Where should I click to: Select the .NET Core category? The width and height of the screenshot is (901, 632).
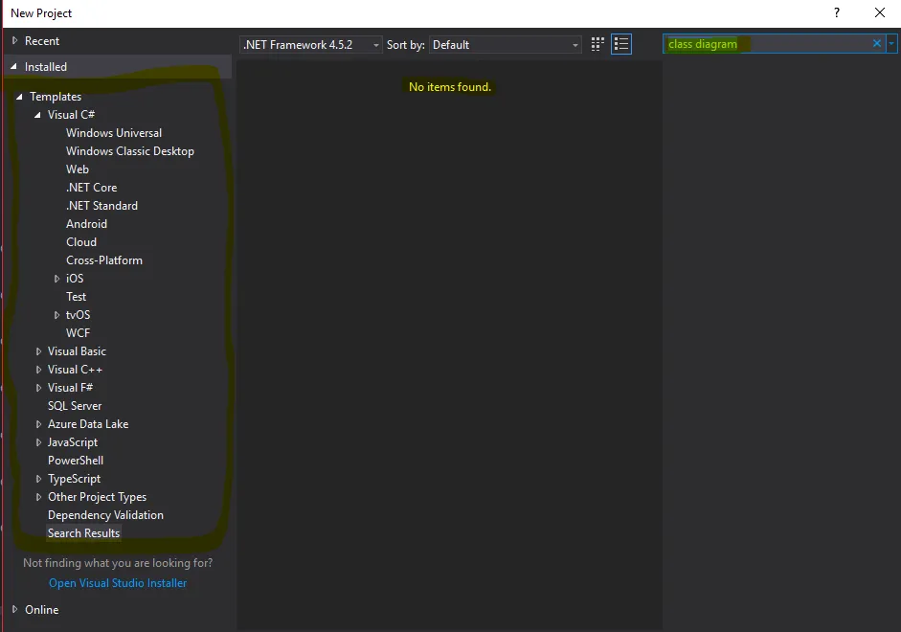(91, 188)
